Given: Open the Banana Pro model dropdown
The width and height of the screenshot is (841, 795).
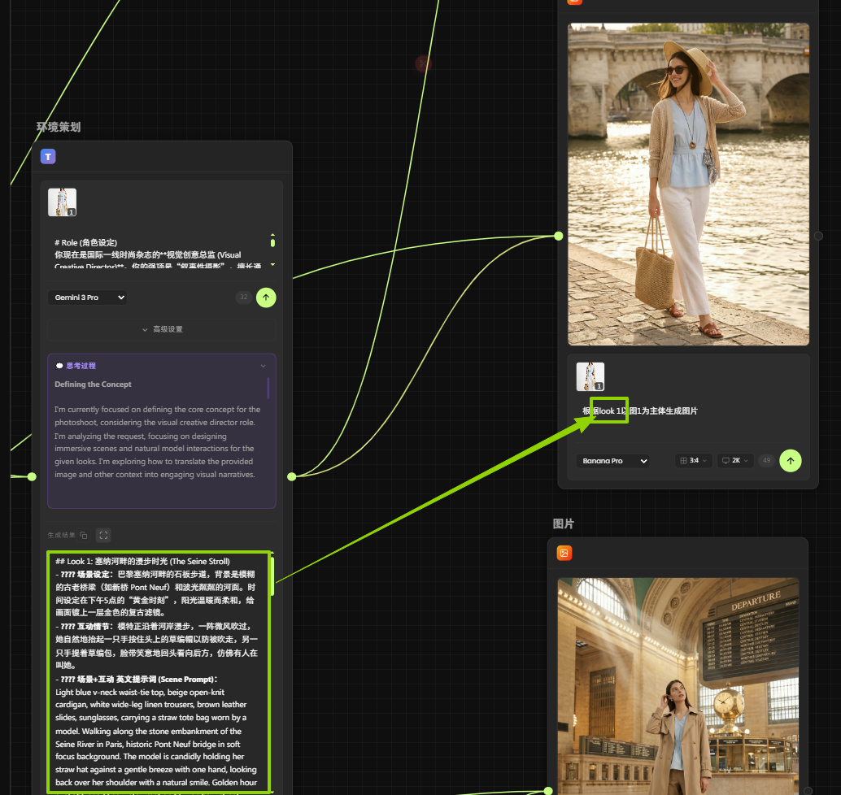Looking at the screenshot, I should click(613, 461).
